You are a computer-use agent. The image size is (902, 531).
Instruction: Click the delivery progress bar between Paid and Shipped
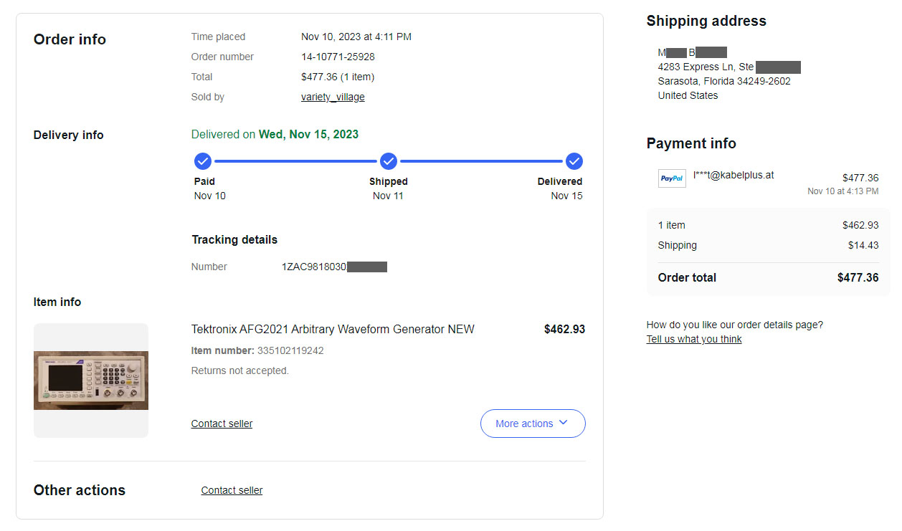point(295,161)
